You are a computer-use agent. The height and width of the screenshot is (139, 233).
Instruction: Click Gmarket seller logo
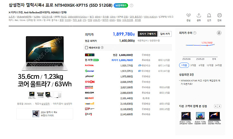coord(89,71)
